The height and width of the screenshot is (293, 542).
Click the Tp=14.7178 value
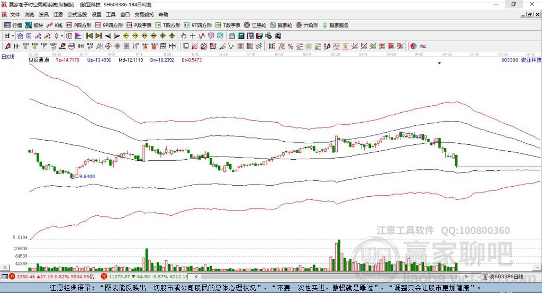[x=67, y=60]
